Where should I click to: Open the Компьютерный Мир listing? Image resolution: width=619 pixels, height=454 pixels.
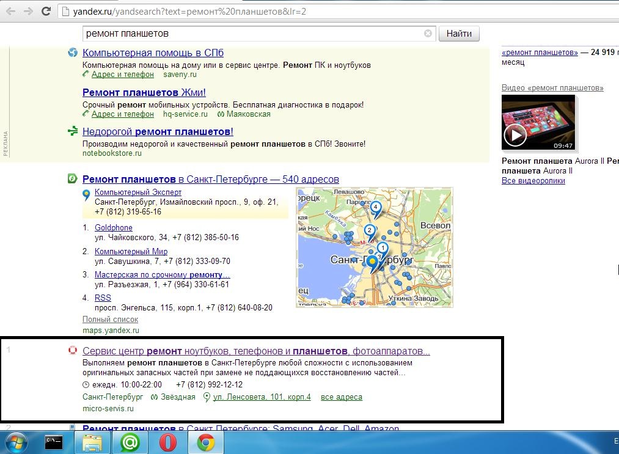(x=131, y=252)
